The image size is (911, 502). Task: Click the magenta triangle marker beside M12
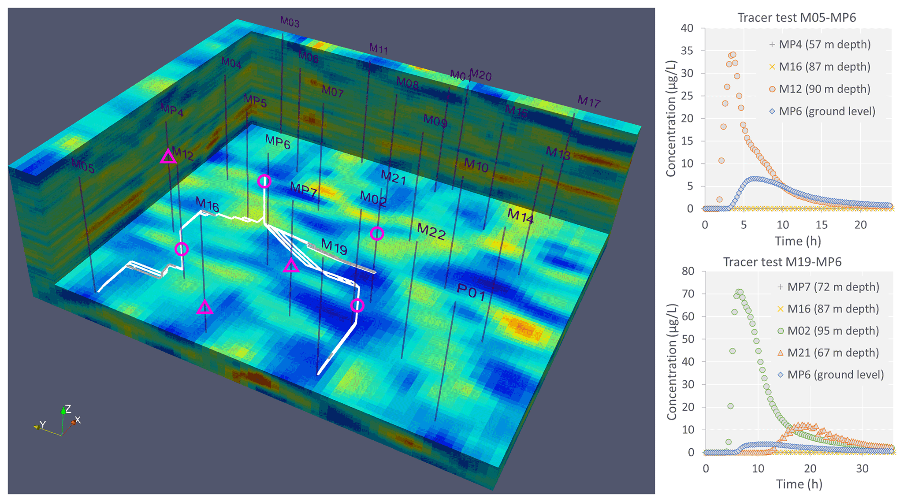click(168, 157)
